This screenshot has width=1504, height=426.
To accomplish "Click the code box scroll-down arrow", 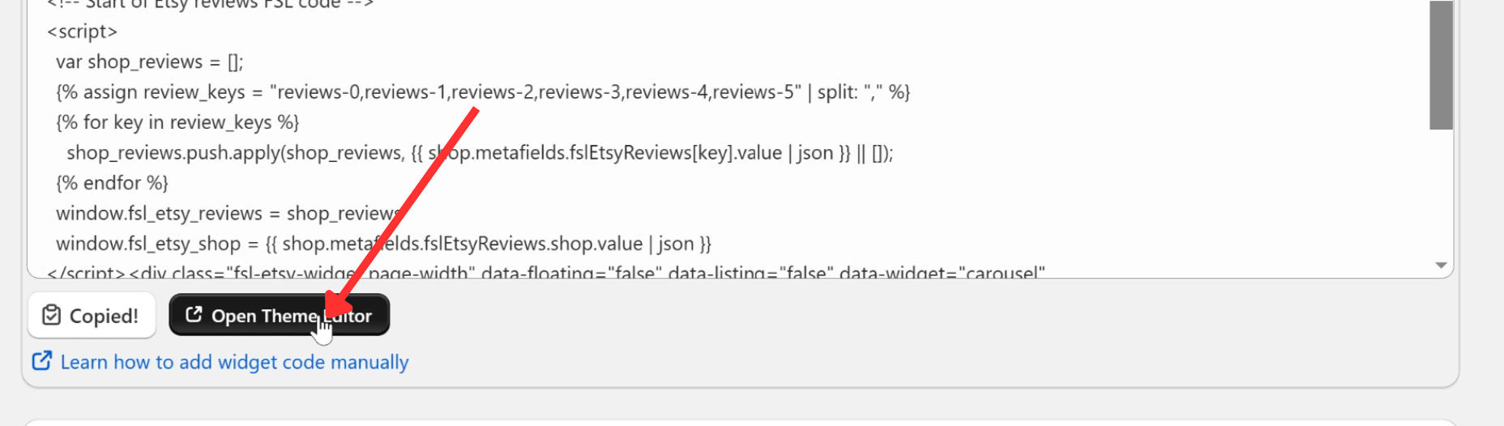I will [x=1441, y=266].
